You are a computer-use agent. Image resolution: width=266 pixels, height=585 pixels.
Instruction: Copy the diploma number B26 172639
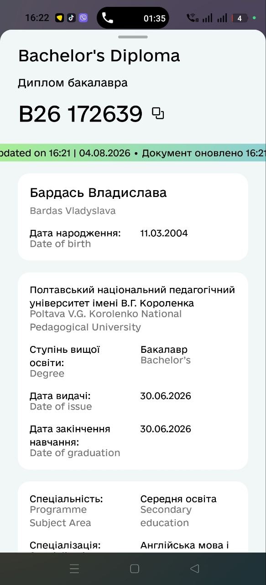158,114
